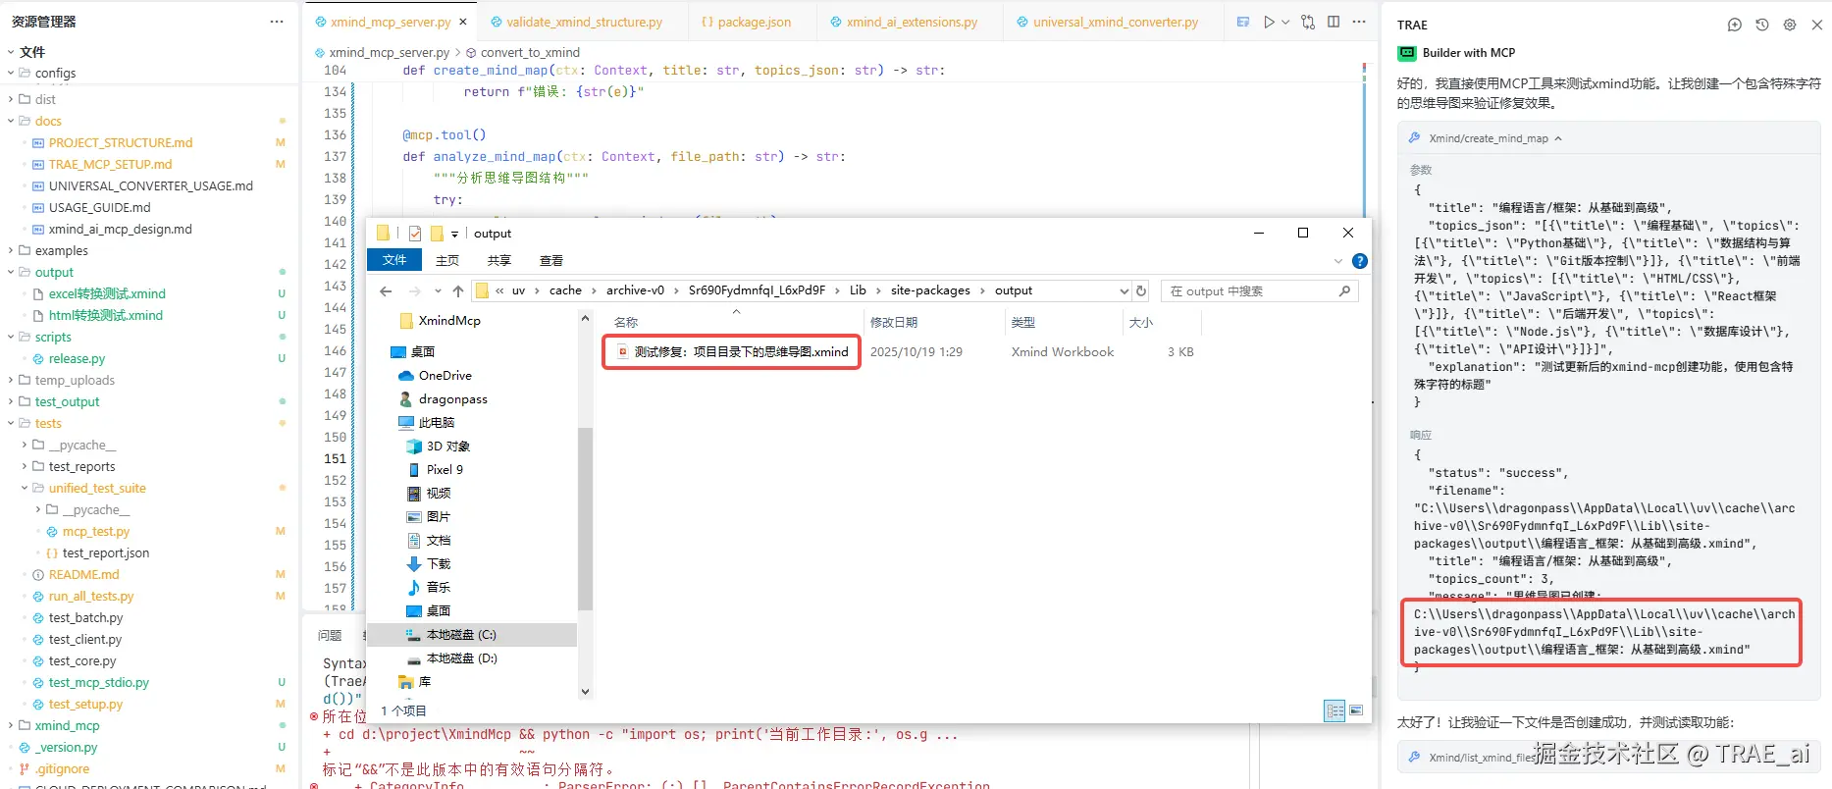Start a new chat in TRAE panel
1832x789 pixels.
click(x=1735, y=25)
